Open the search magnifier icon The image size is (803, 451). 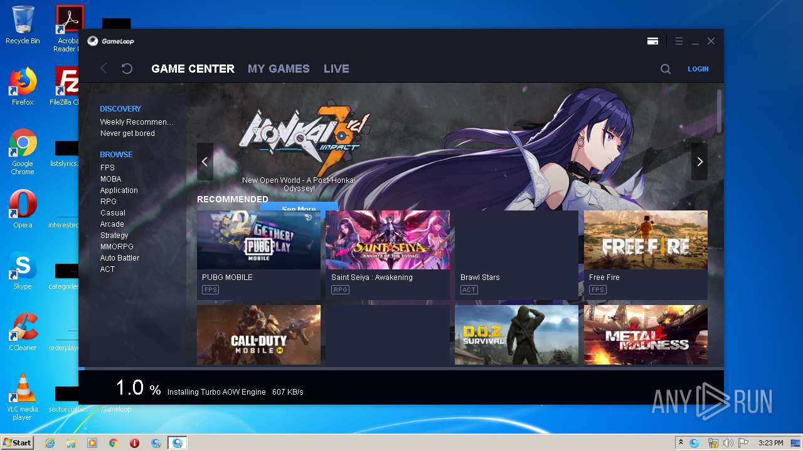[x=666, y=69]
